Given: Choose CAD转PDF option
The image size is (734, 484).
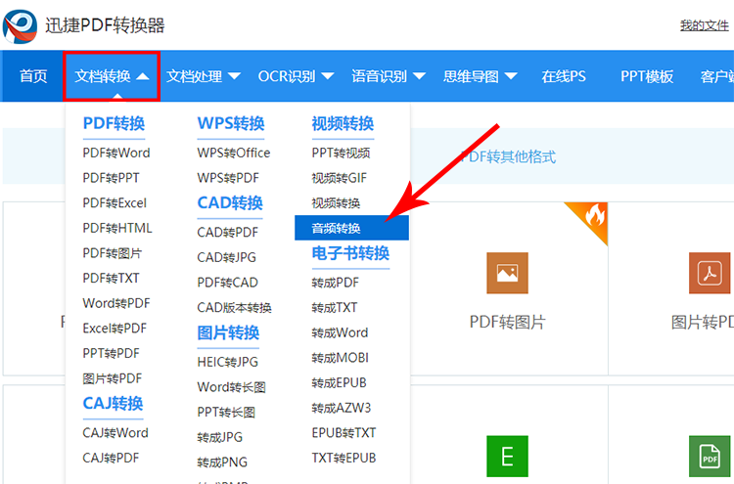Looking at the screenshot, I should point(227,233).
